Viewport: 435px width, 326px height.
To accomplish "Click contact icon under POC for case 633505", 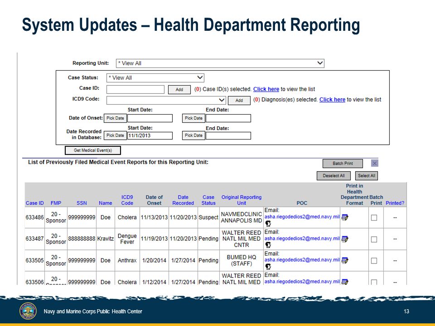I will pos(268,267).
